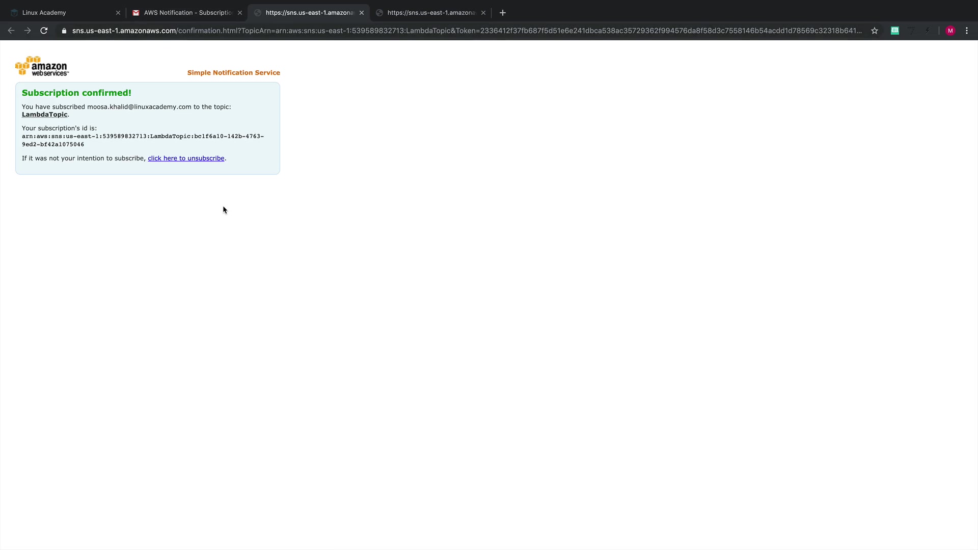Open the green spreadsheet extension icon
This screenshot has height=550, width=978.
[894, 31]
